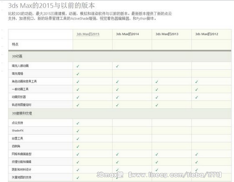This screenshot has height=182, width=234.
Task: Click the 矢量地图的支持 row label
Action: tap(22, 177)
